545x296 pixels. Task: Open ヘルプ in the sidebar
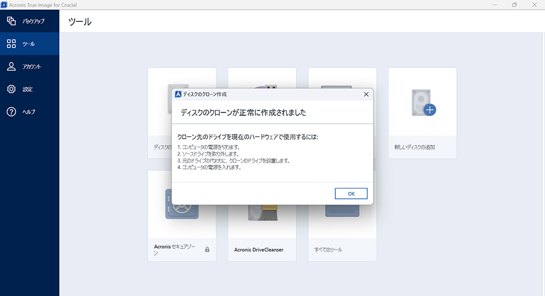point(30,112)
